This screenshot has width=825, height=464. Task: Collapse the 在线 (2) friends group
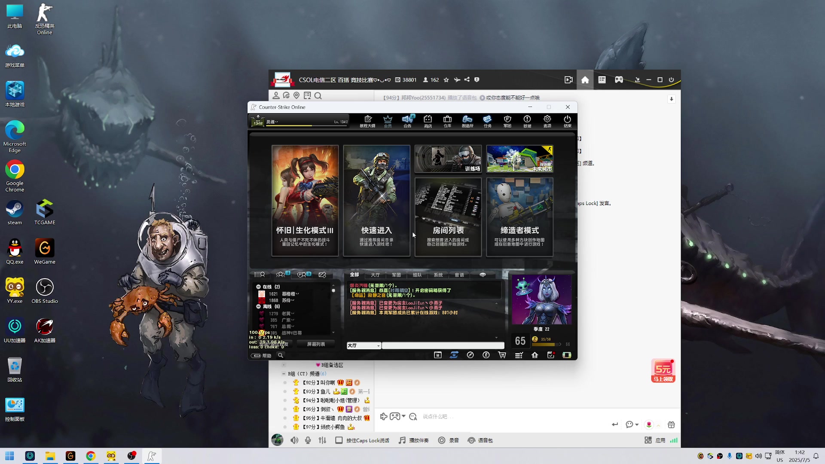pyautogui.click(x=258, y=287)
